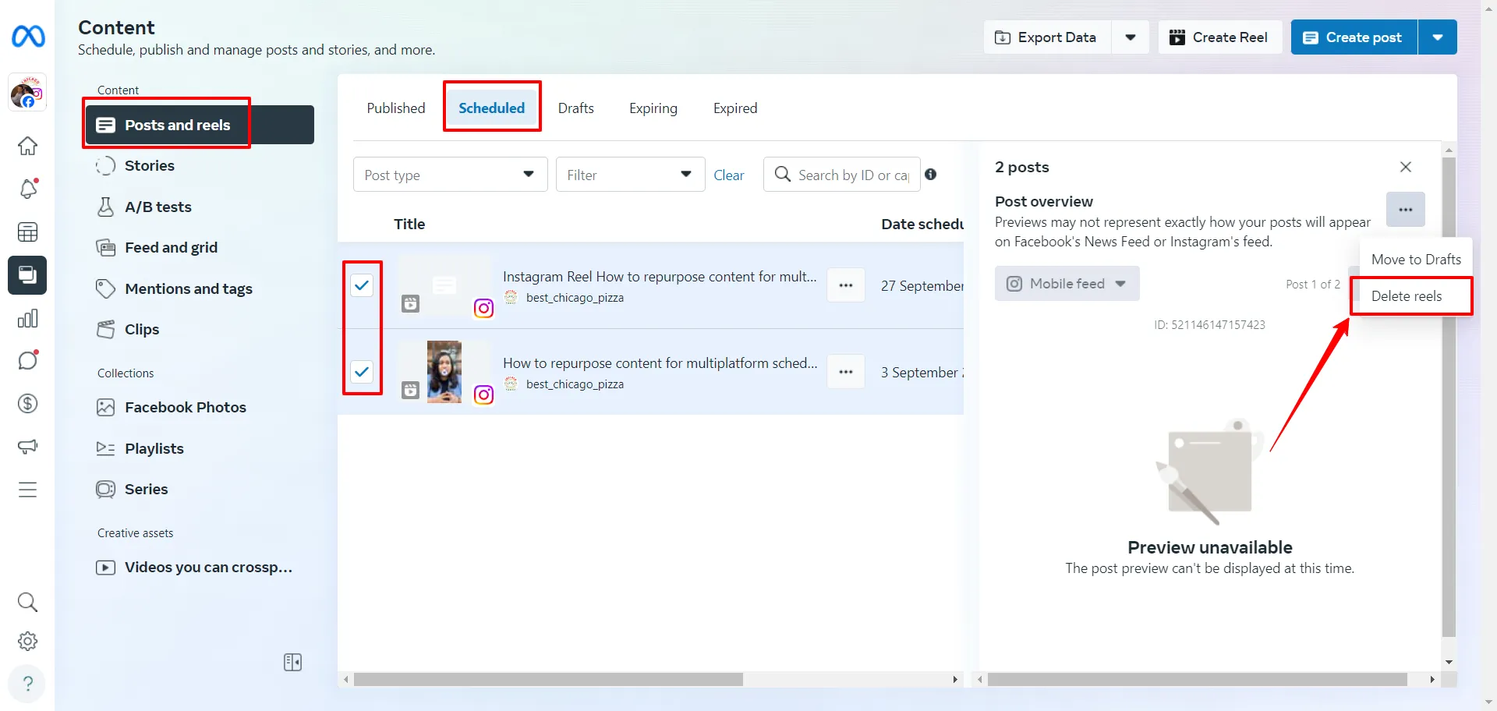Open the Monetization dollar icon
1497x711 pixels.
[28, 404]
